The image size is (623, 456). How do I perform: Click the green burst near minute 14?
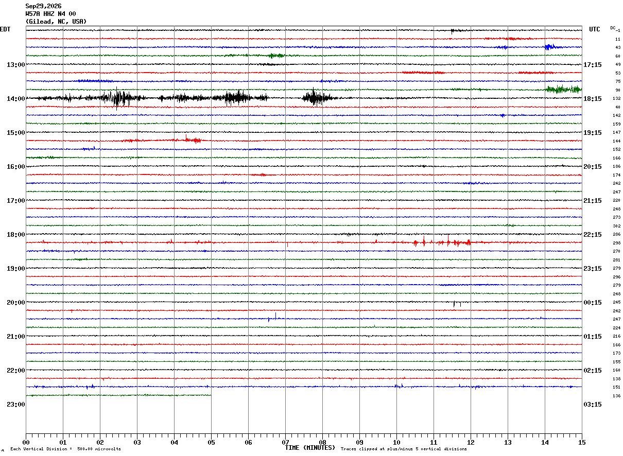pos(563,89)
